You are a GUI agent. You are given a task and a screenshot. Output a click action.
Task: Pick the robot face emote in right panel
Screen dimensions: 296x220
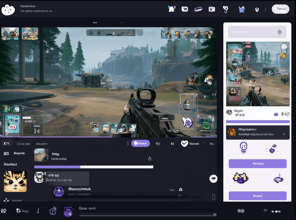coord(243,148)
